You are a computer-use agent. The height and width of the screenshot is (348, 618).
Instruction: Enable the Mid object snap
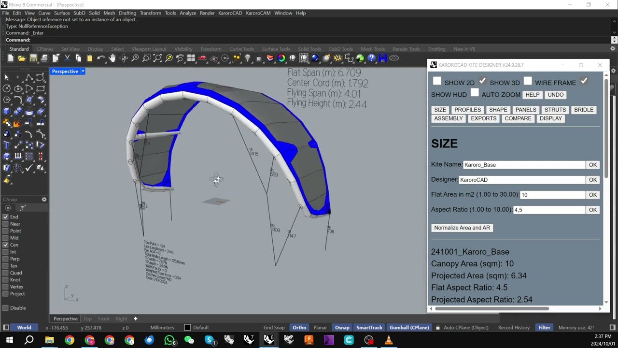coord(6,238)
